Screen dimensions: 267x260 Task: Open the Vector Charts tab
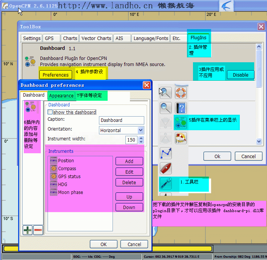[x=96, y=38]
